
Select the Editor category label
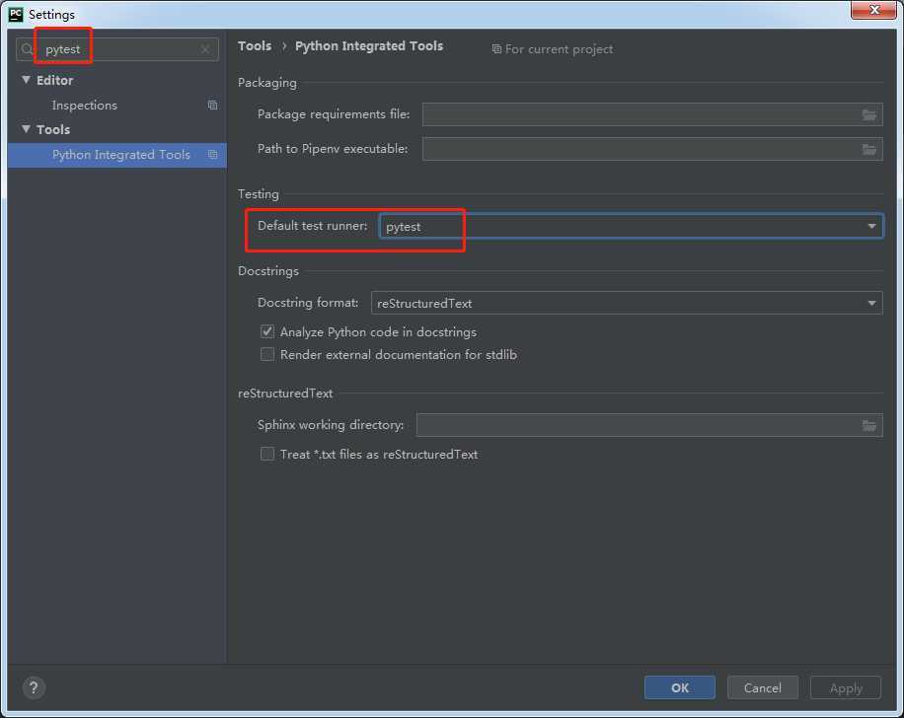54,80
